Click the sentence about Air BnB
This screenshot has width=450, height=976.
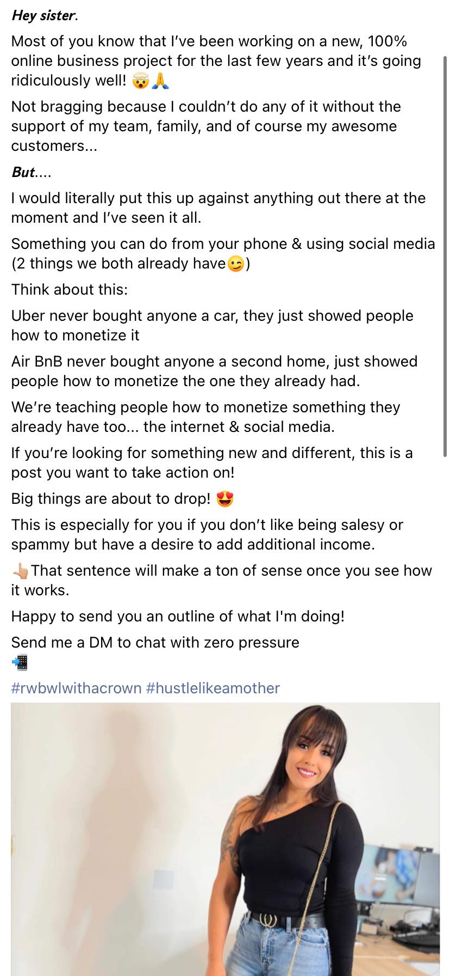214,371
